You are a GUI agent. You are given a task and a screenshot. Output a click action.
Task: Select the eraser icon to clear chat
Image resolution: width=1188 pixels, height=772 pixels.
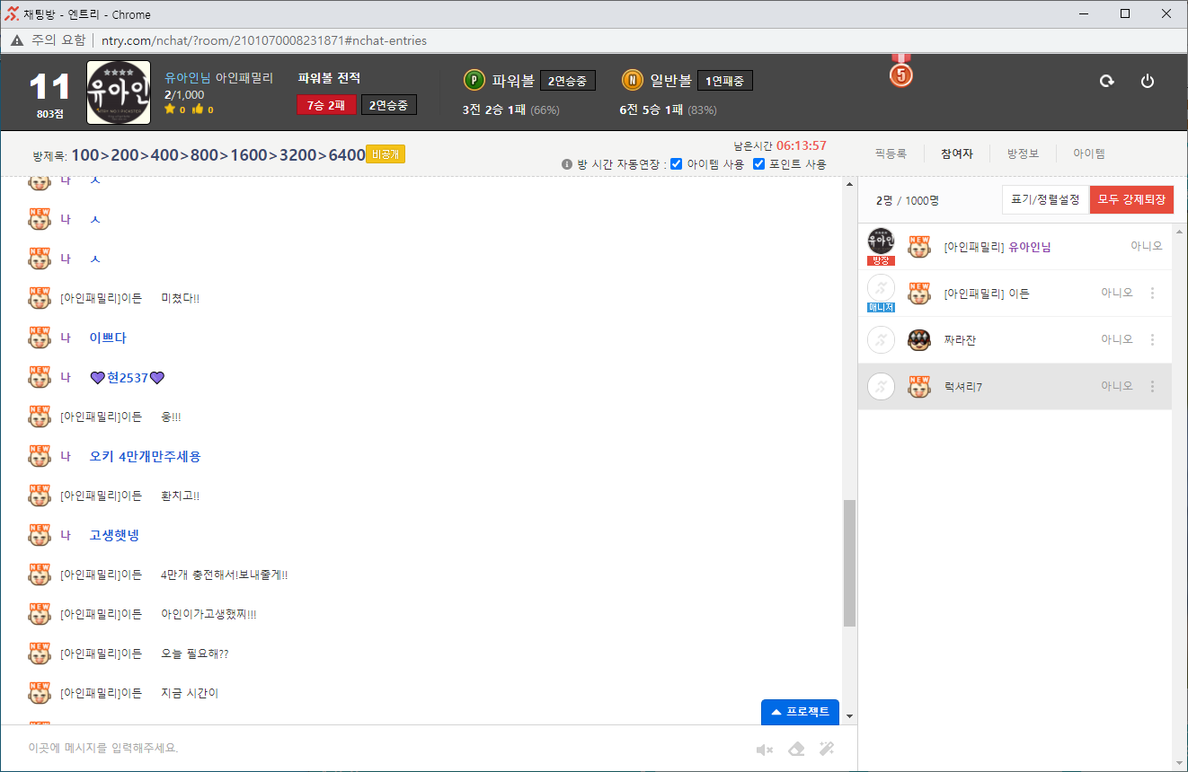(796, 750)
